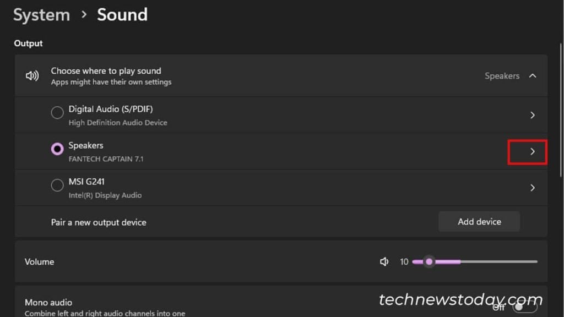The width and height of the screenshot is (564, 317).
Task: Click the Mono audio label
Action: pyautogui.click(x=48, y=302)
